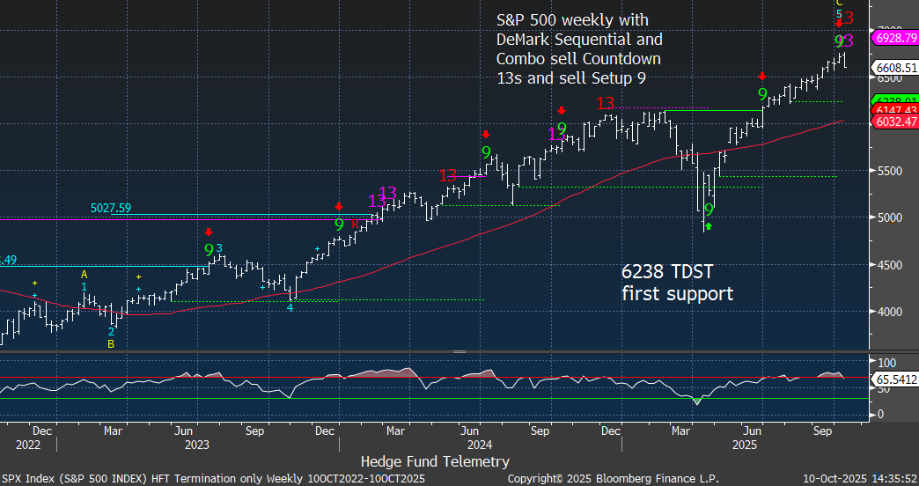This screenshot has height=486, width=919.
Task: Click the red down arrow above June 2025's 9
Action: 762,77
